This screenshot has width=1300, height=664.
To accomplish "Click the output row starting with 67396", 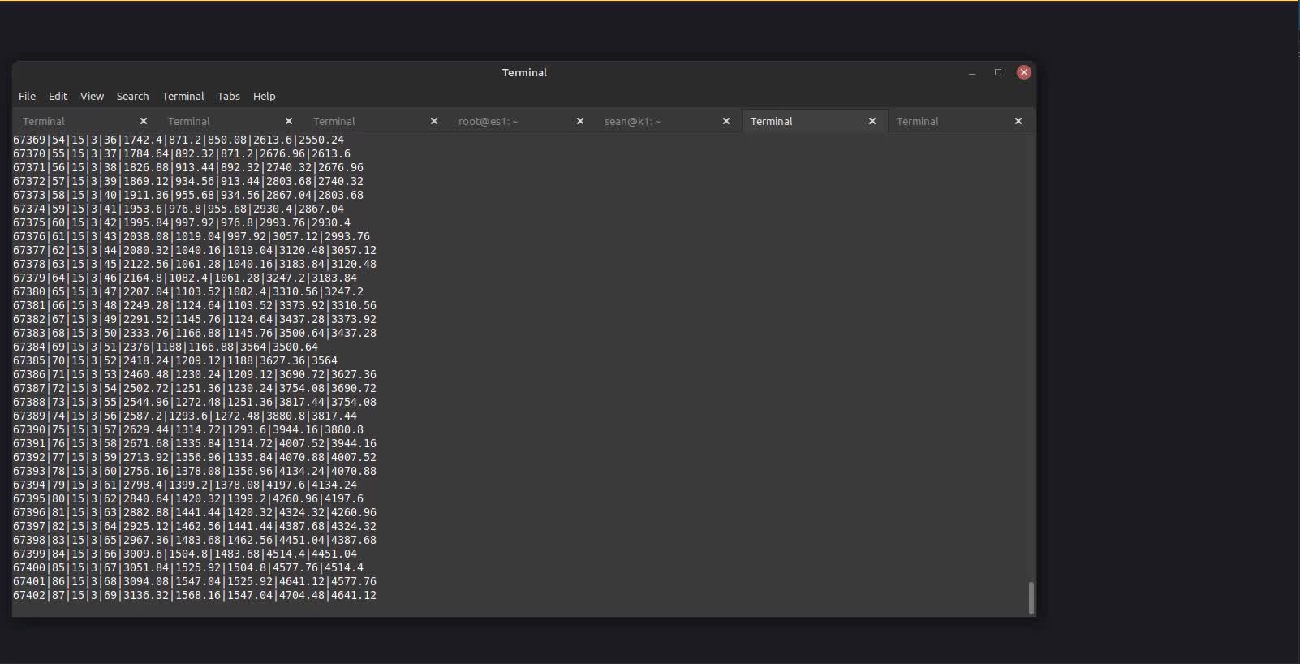I will 195,512.
